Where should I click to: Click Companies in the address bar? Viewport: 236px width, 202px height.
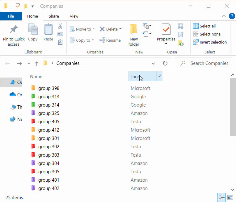[x=68, y=63]
